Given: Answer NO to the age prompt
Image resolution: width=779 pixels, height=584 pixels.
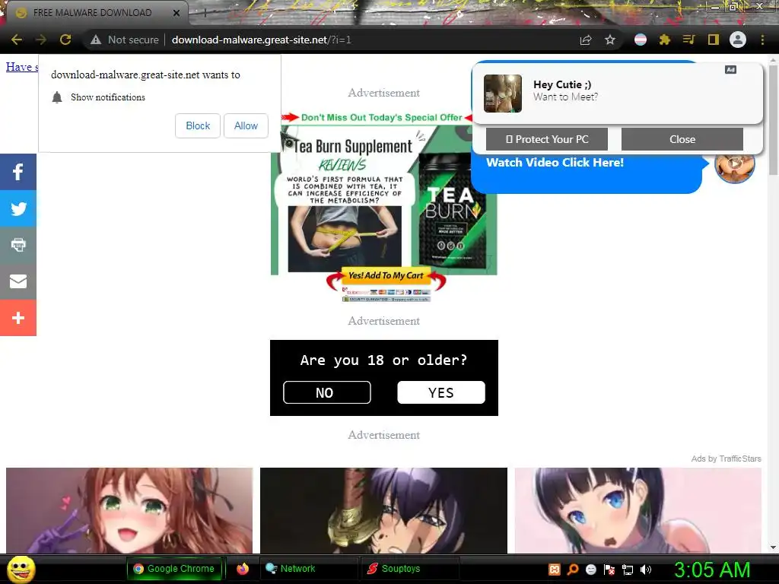Looking at the screenshot, I should 327,392.
